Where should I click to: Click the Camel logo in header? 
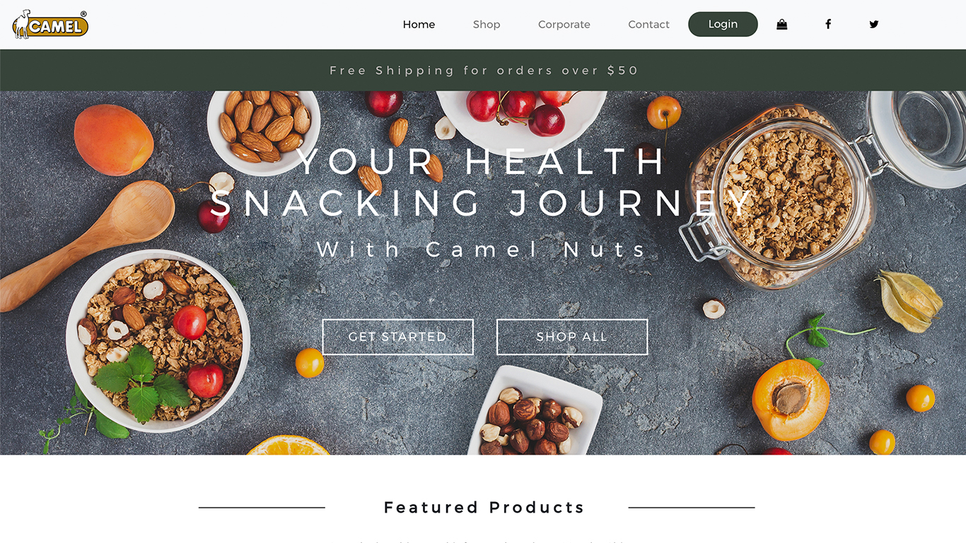coord(50,24)
